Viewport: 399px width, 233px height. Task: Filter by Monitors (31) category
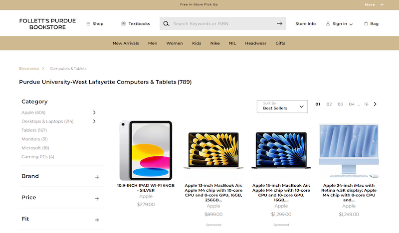click(x=34, y=139)
